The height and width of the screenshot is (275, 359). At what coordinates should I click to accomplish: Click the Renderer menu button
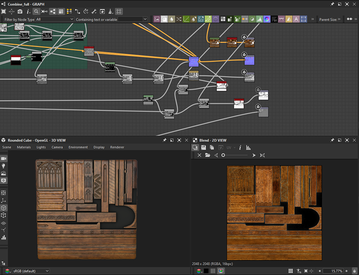[117, 147]
